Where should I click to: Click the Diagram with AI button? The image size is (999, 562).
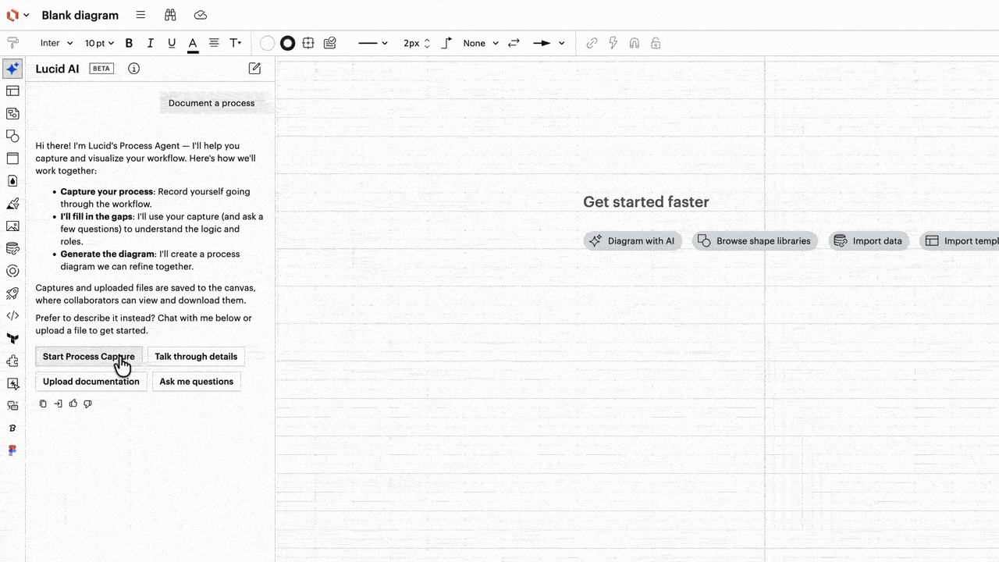pyautogui.click(x=632, y=241)
